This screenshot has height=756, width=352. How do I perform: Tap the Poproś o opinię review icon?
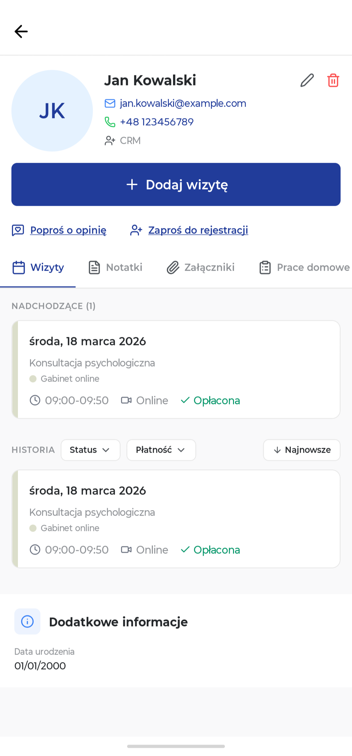tap(18, 230)
